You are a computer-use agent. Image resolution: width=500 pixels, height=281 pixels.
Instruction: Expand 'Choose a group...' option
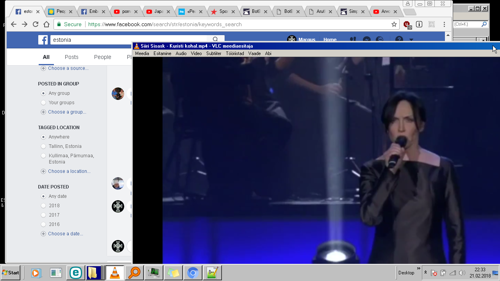point(64,112)
